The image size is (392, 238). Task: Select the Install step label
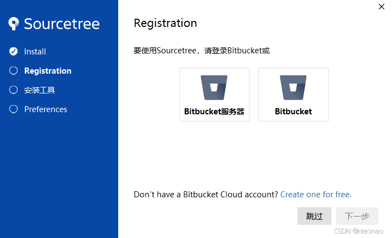click(35, 52)
